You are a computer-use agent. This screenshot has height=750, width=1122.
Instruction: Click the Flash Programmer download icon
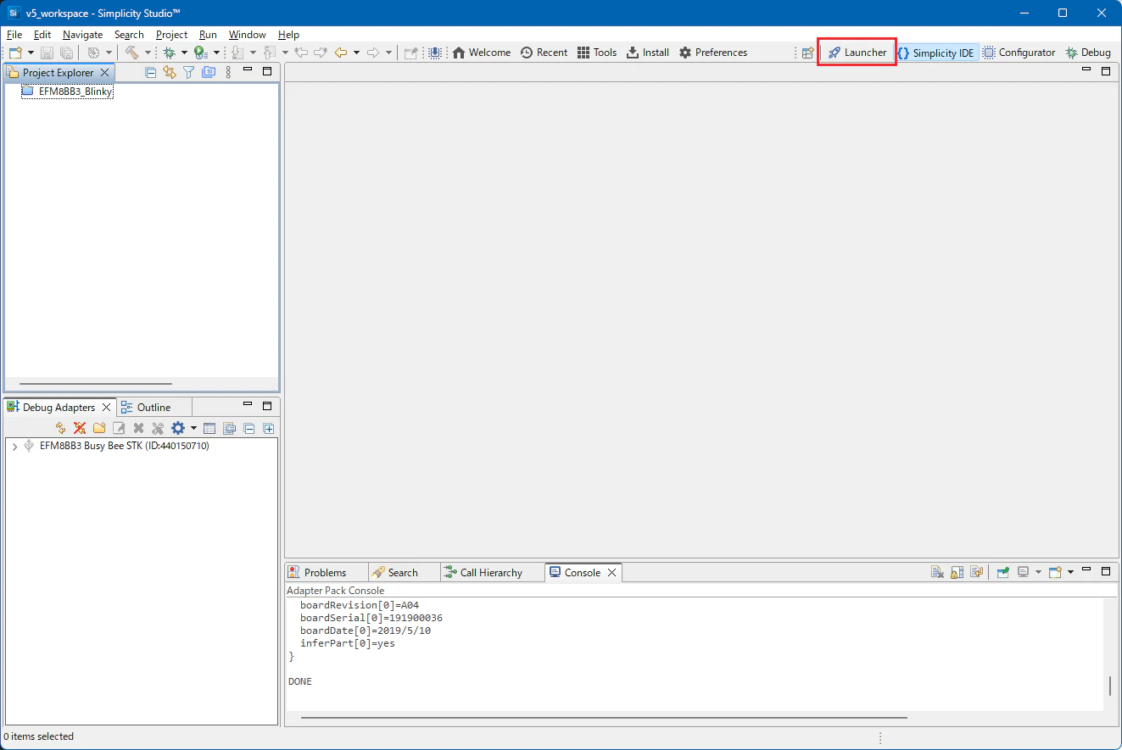coord(435,53)
